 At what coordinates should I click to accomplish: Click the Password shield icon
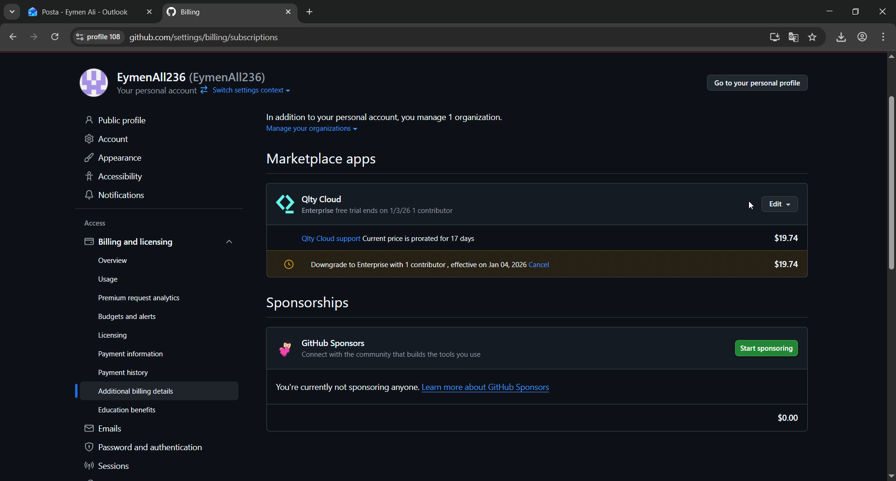(x=89, y=447)
